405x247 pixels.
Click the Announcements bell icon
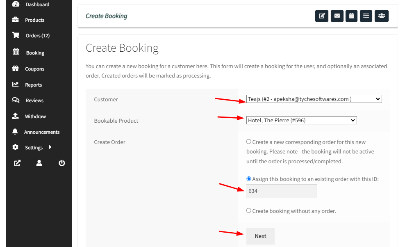[x=15, y=131]
